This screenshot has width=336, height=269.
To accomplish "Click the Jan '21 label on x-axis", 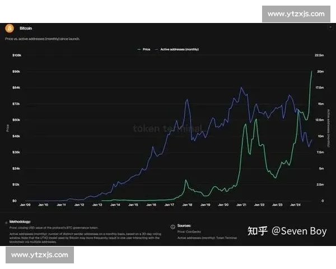I will coord(240,206).
